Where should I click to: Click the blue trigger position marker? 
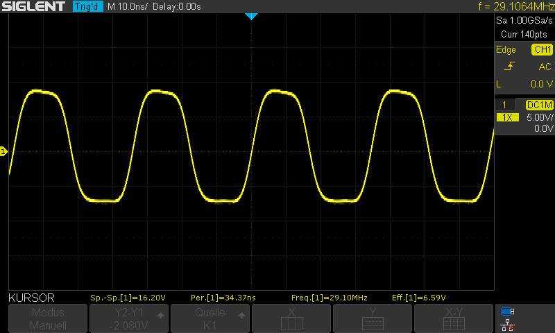coord(251,16)
